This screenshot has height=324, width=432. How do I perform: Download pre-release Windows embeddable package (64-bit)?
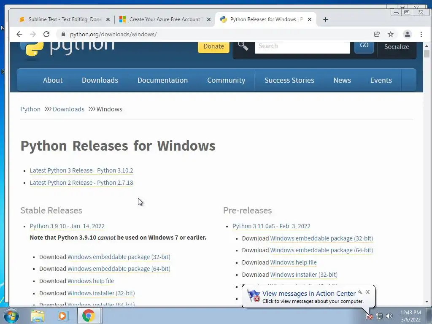pyautogui.click(x=321, y=250)
